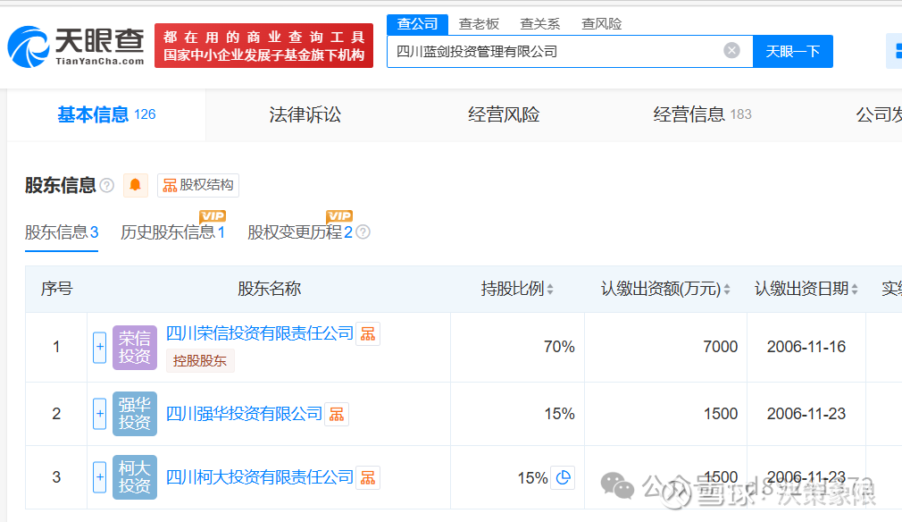Click the pie chart icon beside 15%
Viewport: 902px width, 522px height.
pyautogui.click(x=563, y=478)
